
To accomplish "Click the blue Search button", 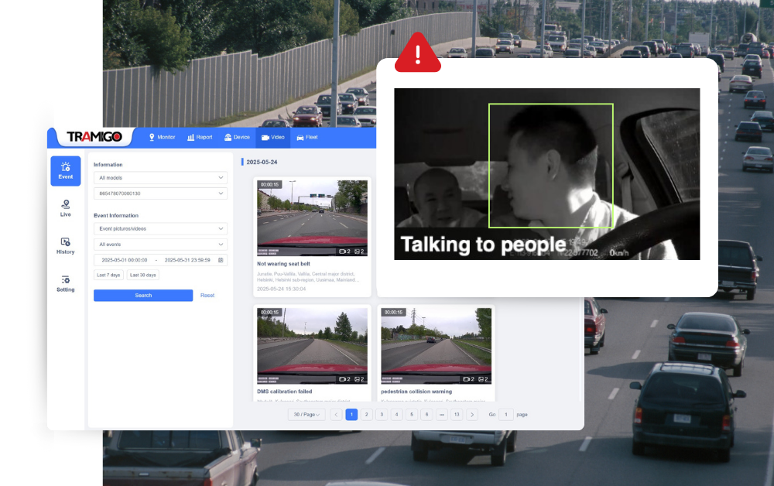I will [x=143, y=295].
